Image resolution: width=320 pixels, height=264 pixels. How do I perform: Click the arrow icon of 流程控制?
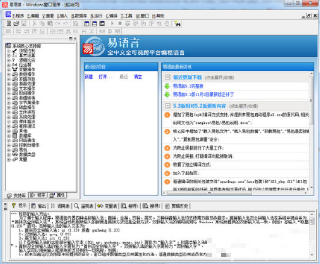tap(15, 51)
